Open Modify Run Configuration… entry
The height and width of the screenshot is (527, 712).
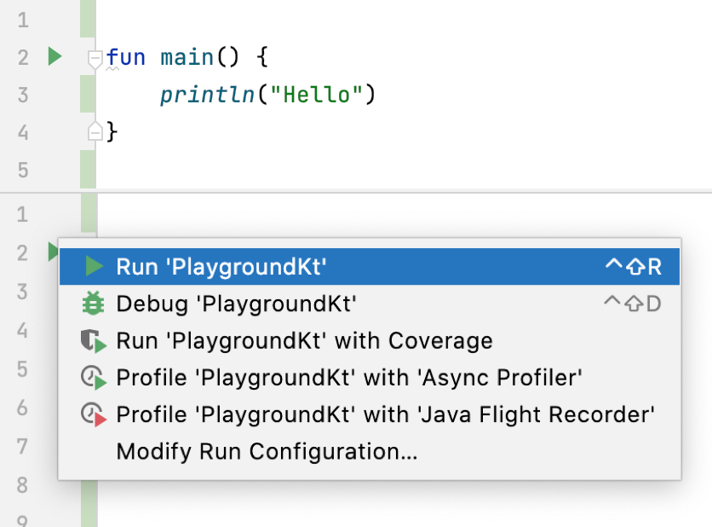[x=267, y=451]
